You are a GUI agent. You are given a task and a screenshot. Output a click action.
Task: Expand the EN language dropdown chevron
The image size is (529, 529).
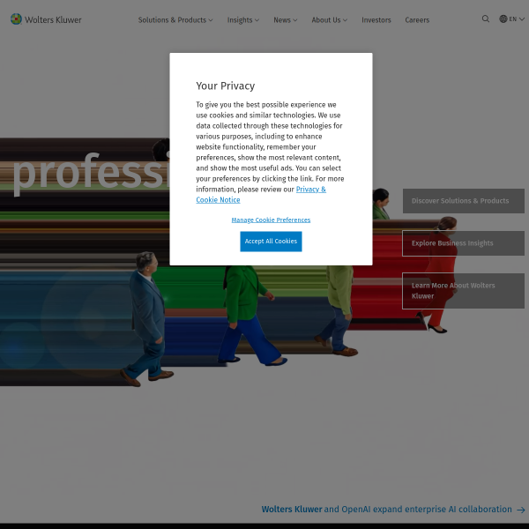[522, 19]
